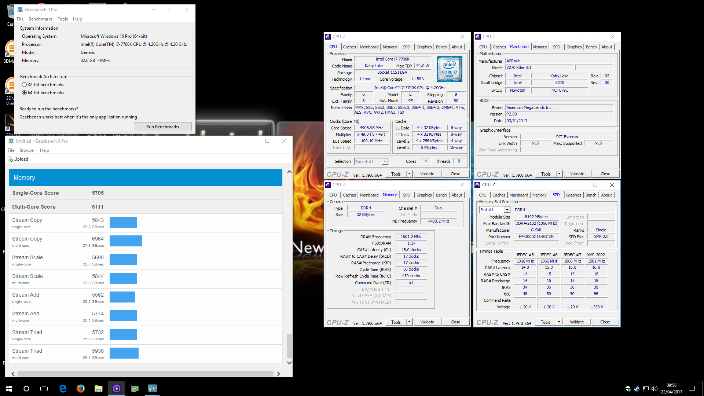The width and height of the screenshot is (704, 396).
Task: Open the Action Center notification icon
Action: [x=692, y=389]
